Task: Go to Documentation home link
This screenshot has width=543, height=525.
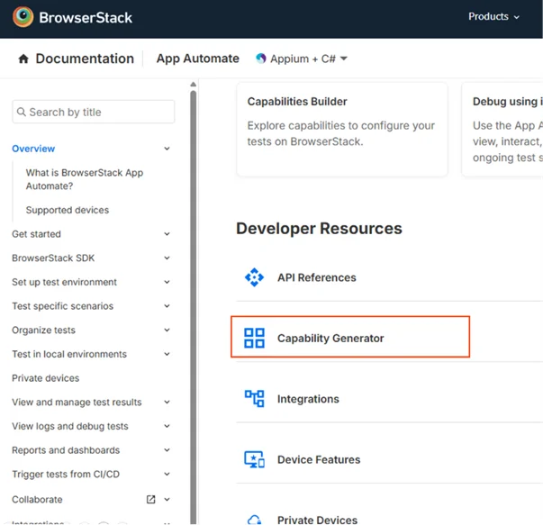Action: [x=85, y=59]
